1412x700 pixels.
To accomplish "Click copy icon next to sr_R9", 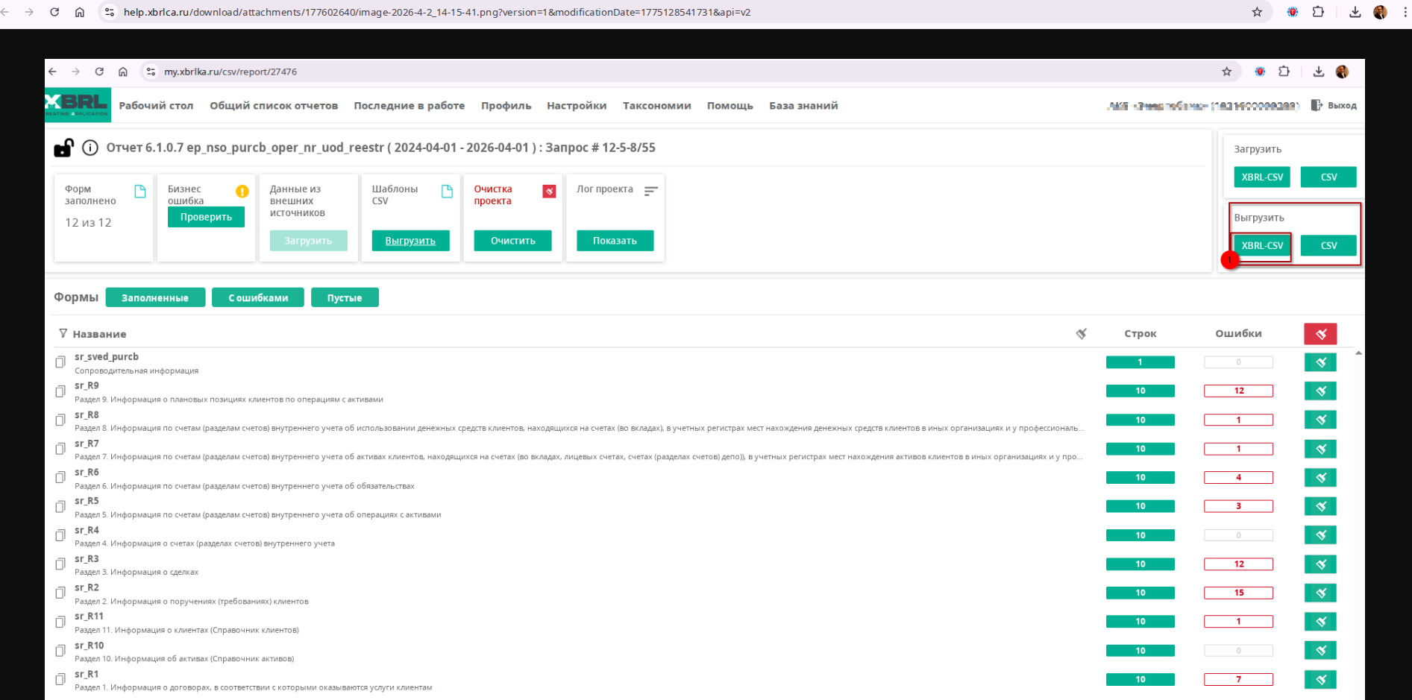I will [x=60, y=391].
